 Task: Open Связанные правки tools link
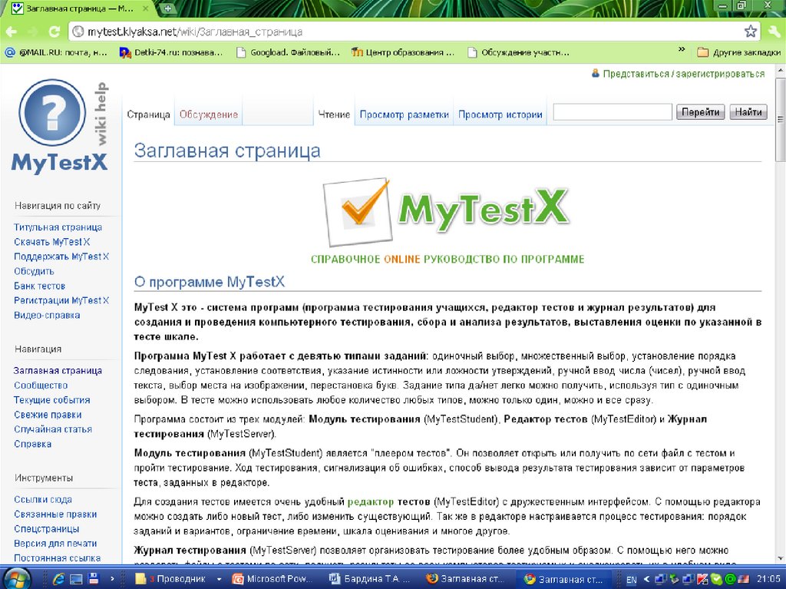tap(55, 515)
